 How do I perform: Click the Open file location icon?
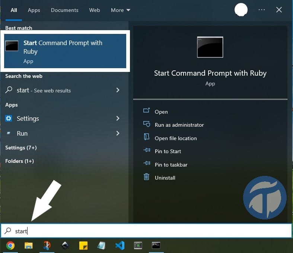point(147,137)
